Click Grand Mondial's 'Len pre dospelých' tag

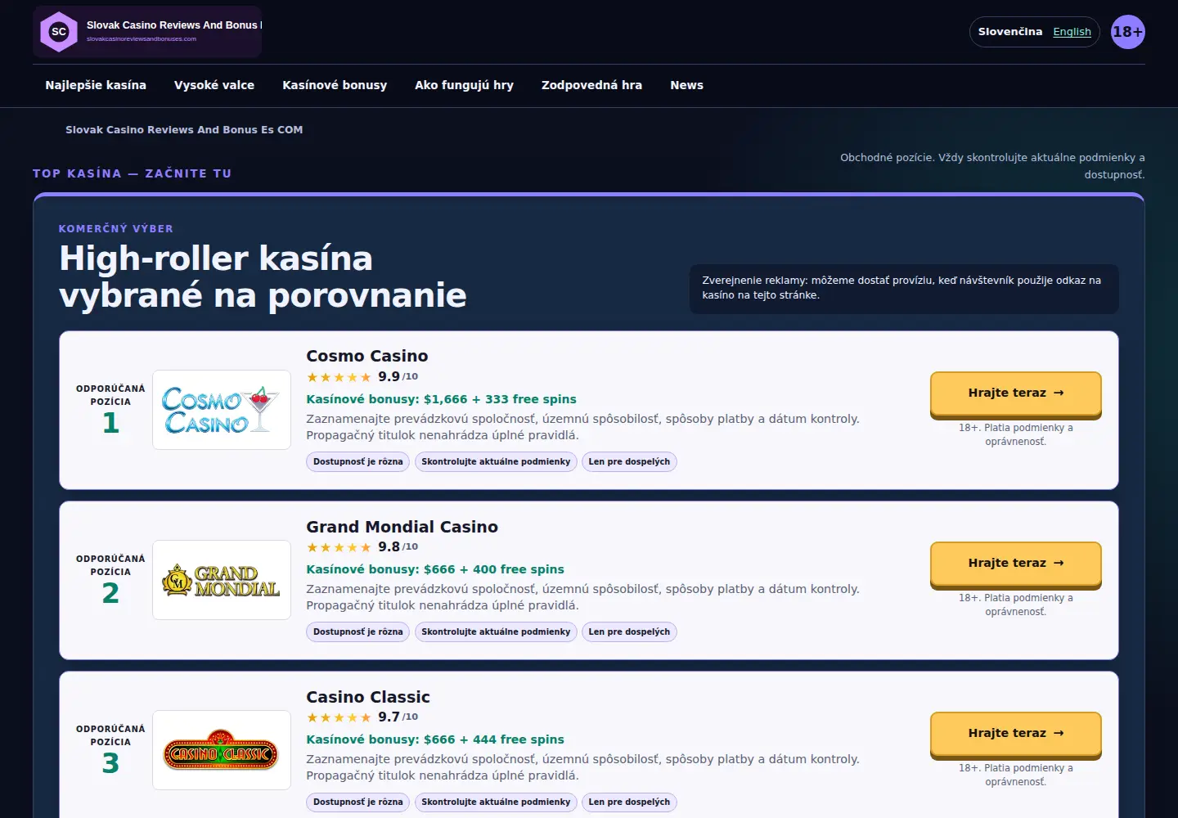point(629,632)
